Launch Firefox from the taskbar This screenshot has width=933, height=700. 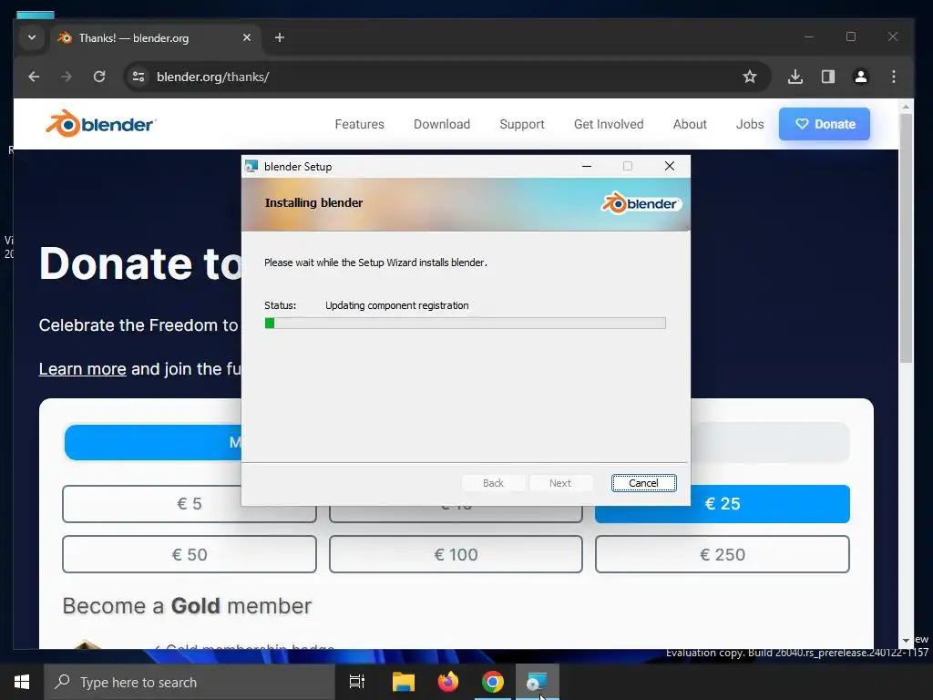pyautogui.click(x=448, y=682)
